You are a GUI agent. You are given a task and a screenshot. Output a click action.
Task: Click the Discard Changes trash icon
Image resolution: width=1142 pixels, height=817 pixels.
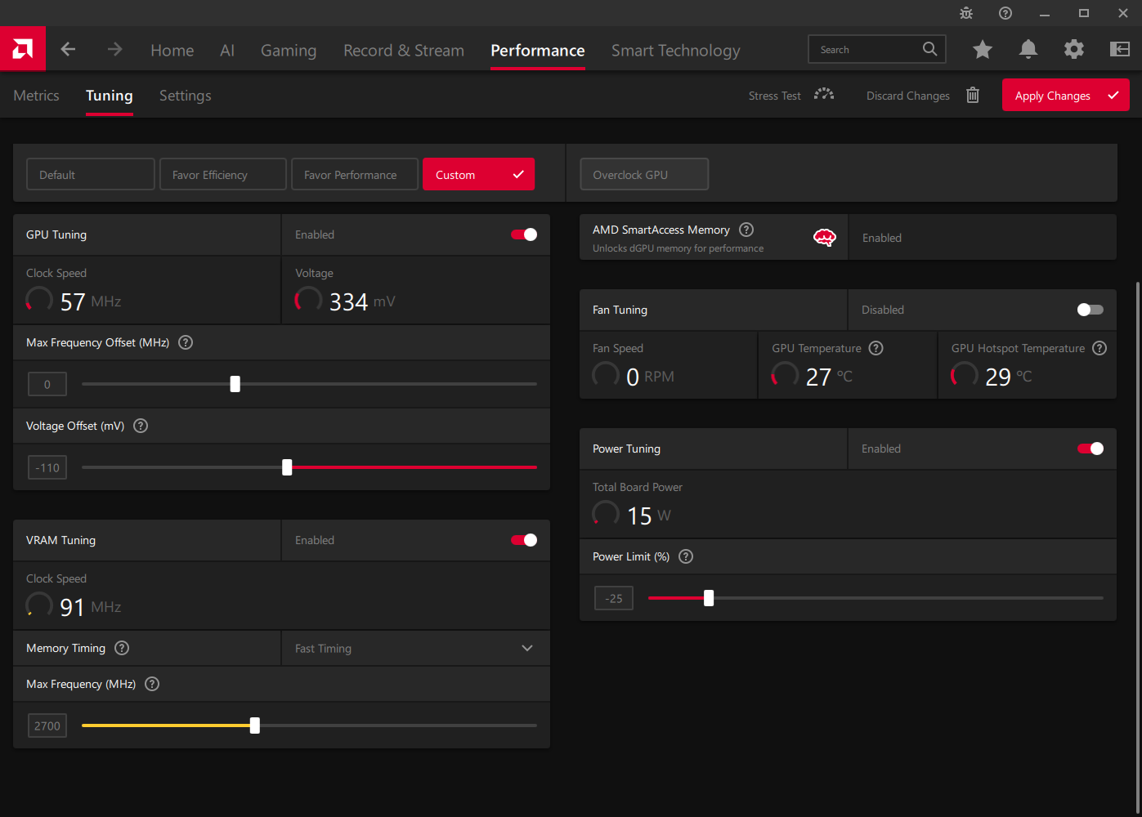(973, 95)
